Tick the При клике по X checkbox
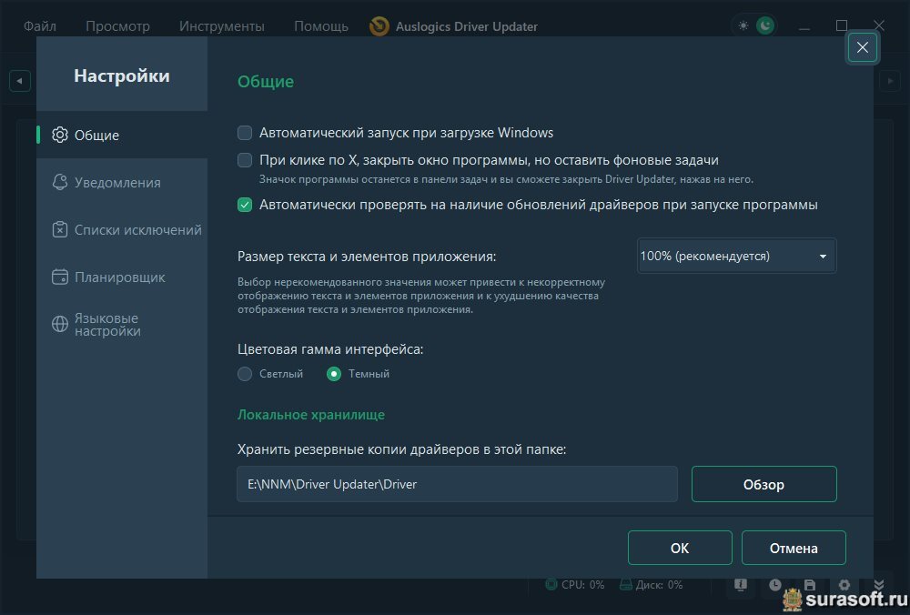The height and width of the screenshot is (615, 910). coord(245,160)
